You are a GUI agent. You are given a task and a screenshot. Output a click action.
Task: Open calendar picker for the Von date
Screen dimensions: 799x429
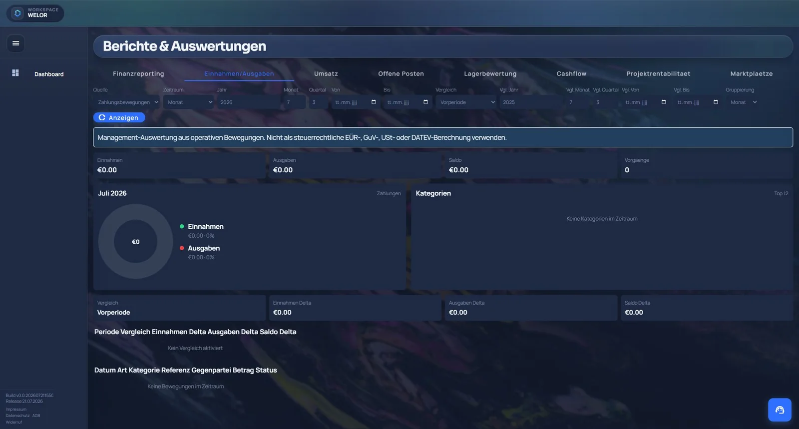pyautogui.click(x=374, y=102)
